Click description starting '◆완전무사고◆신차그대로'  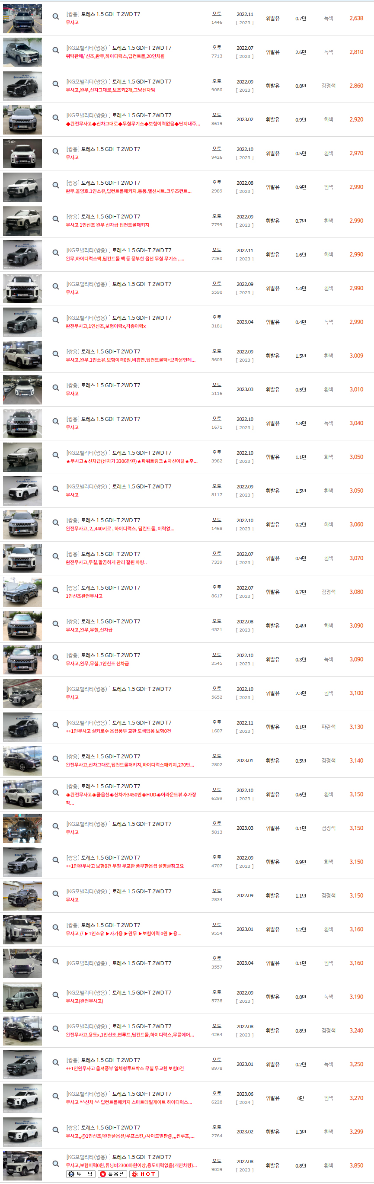click(x=133, y=124)
